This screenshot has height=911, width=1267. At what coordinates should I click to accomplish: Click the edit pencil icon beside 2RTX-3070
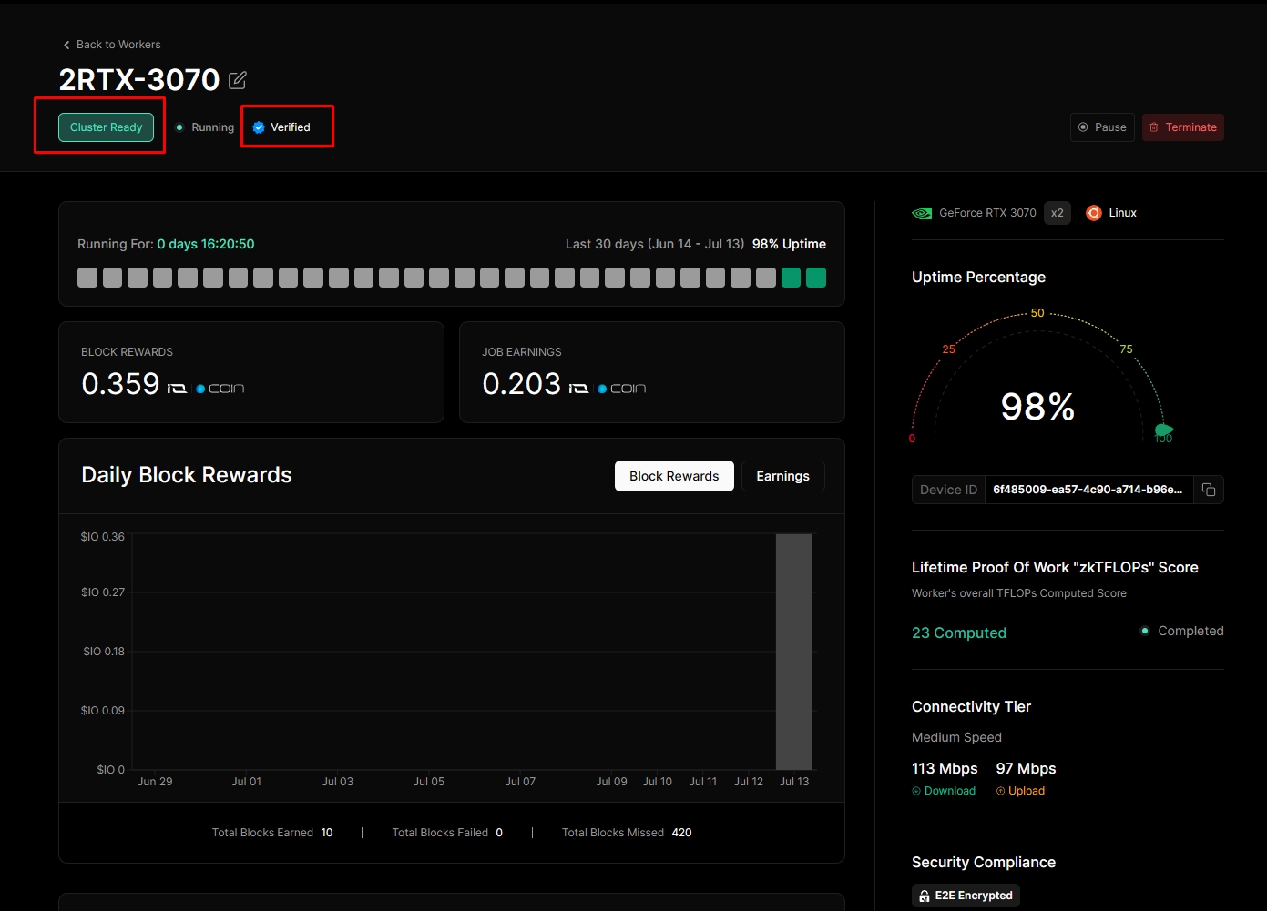(238, 80)
